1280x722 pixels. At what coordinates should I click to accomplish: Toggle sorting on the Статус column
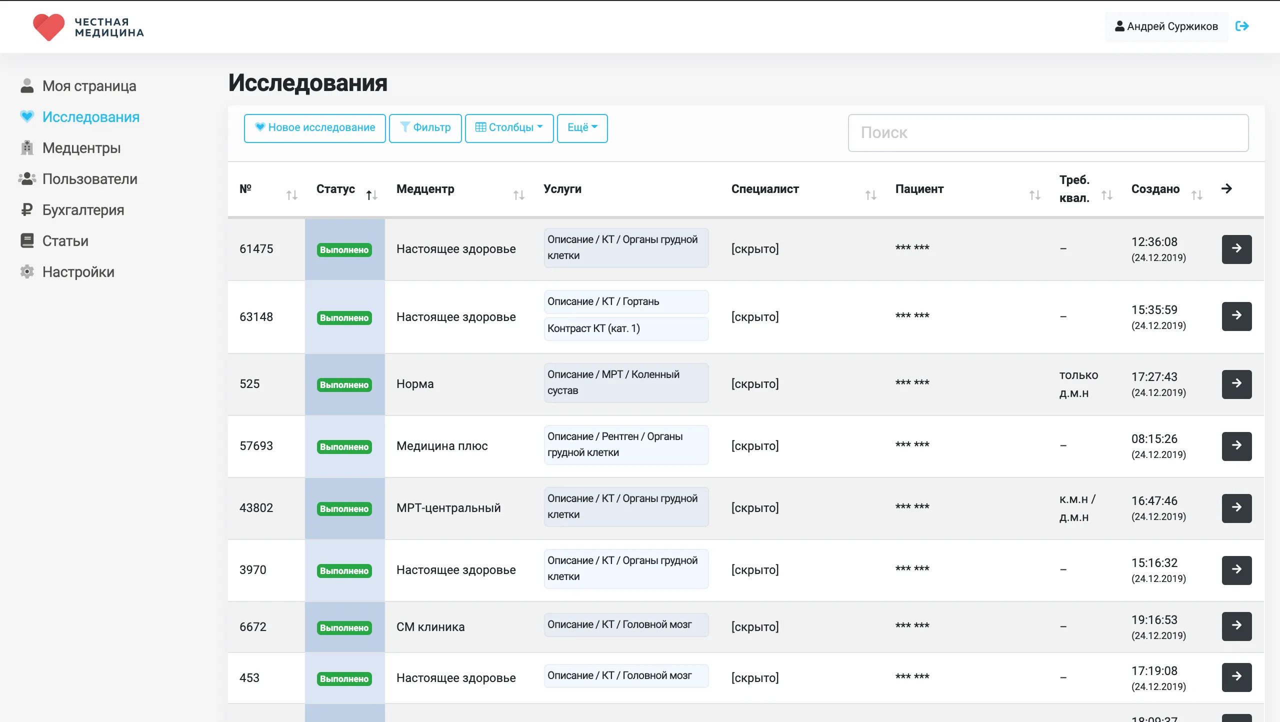point(371,195)
